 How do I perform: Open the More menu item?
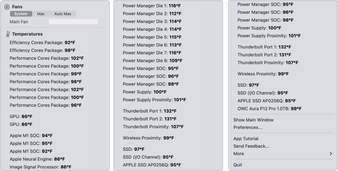point(239,154)
